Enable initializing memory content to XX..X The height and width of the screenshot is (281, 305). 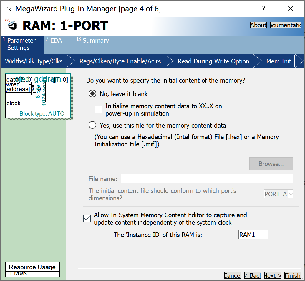pos(98,109)
